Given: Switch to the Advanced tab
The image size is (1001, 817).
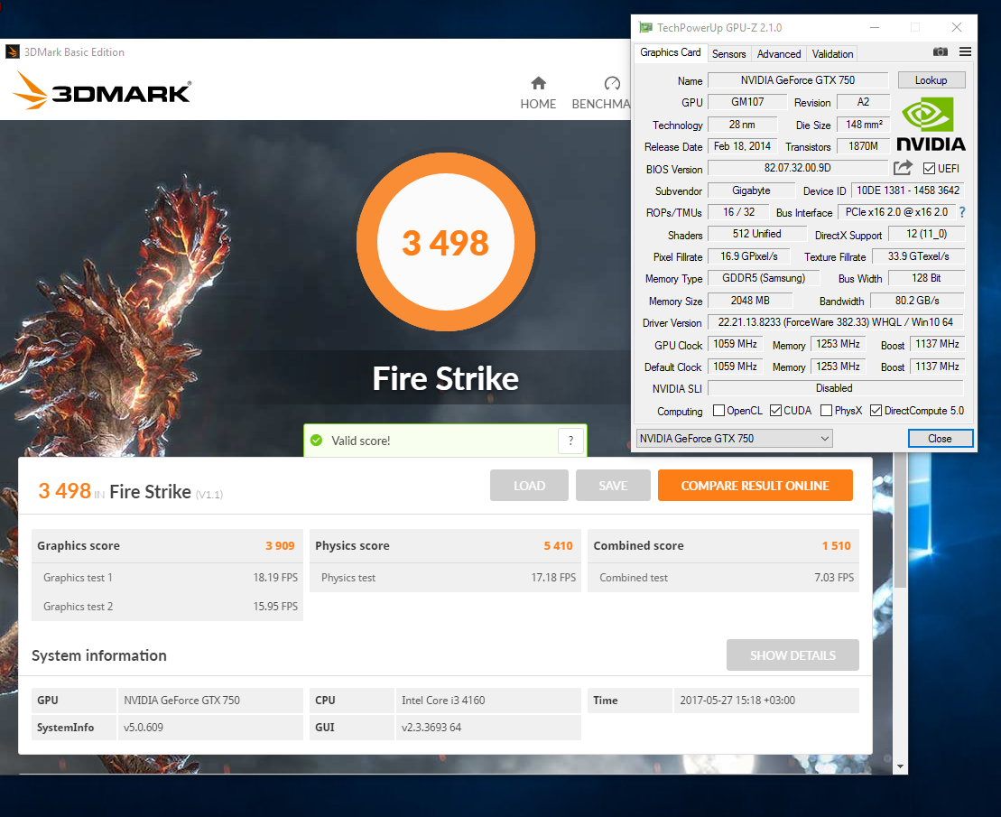Looking at the screenshot, I should pos(779,54).
